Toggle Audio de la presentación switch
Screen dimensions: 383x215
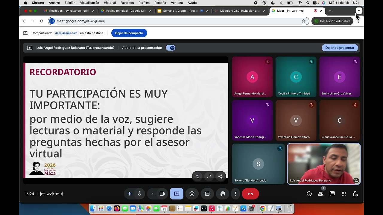click(171, 48)
